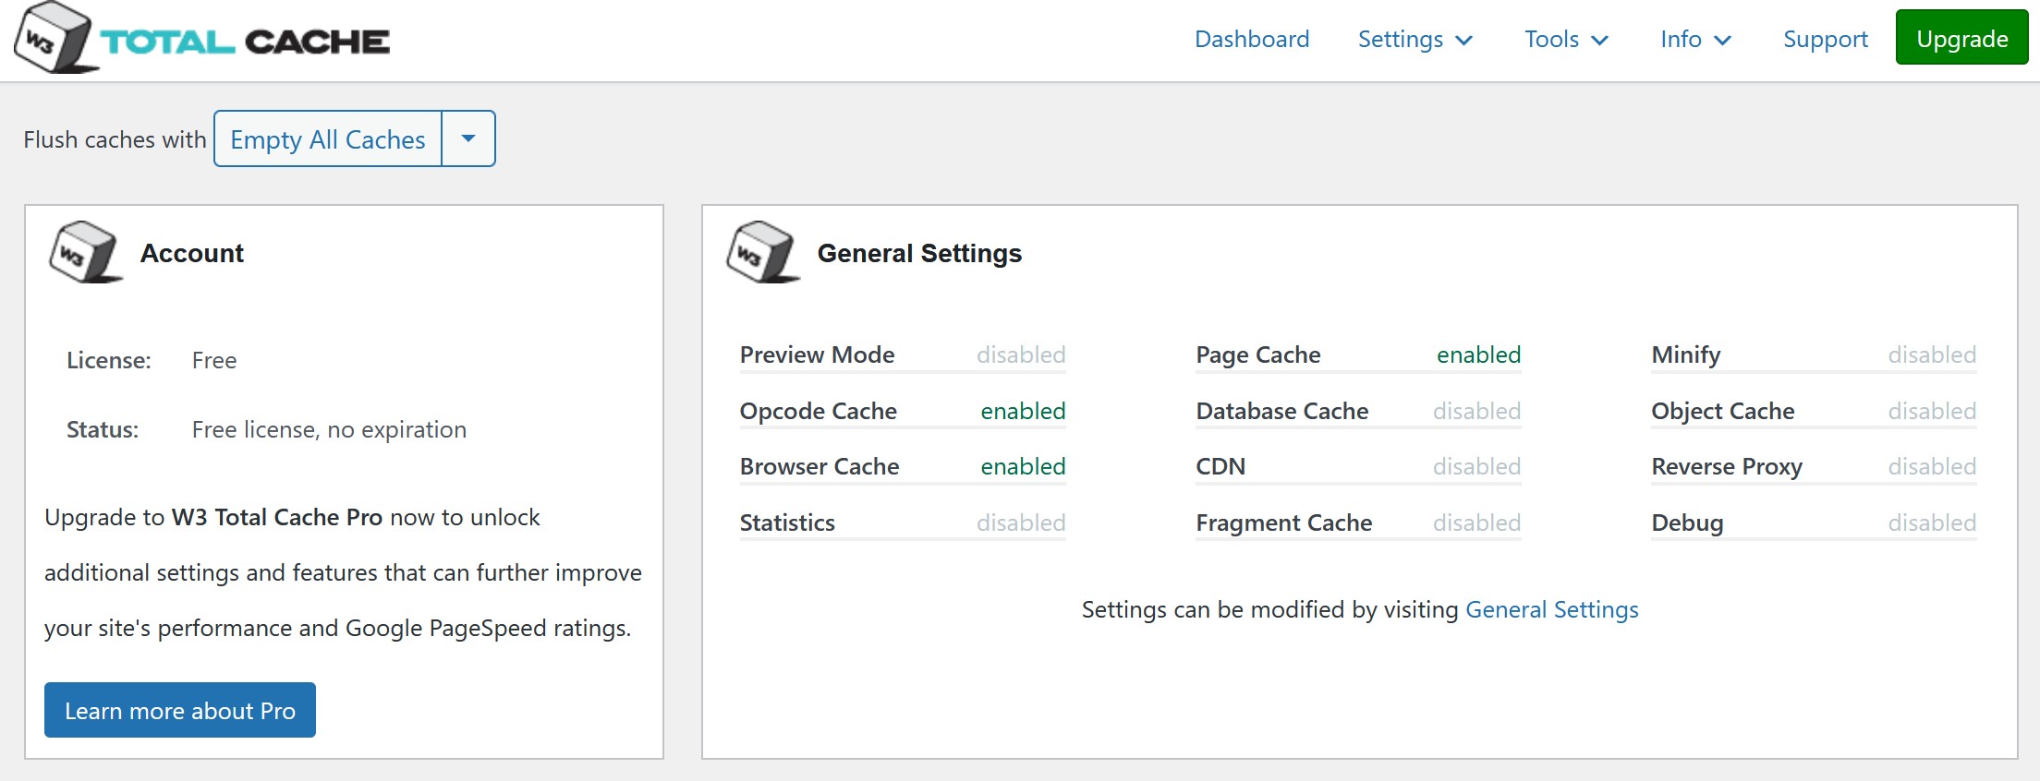The height and width of the screenshot is (781, 2040).
Task: Click the Object Cache label
Action: (1723, 411)
